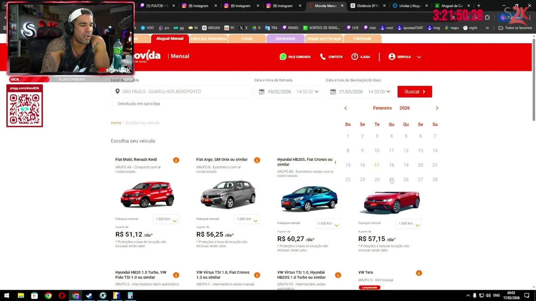Click the Buscar search button
Viewport: 536px width, 301px height.
click(x=415, y=92)
